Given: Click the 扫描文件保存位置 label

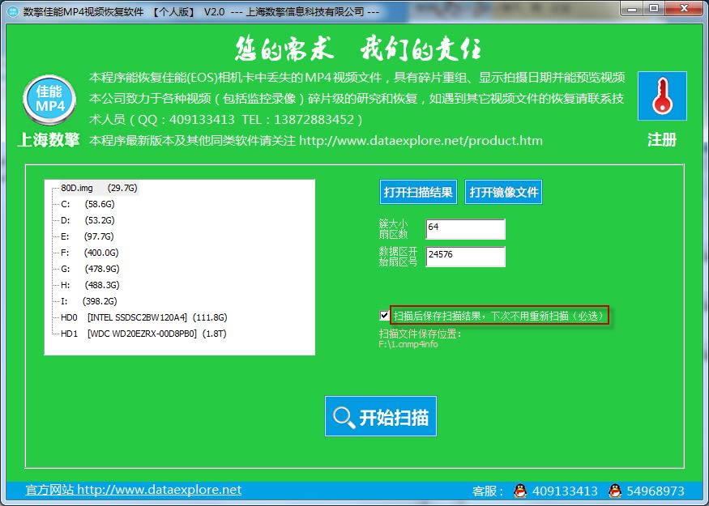Looking at the screenshot, I should [x=420, y=334].
